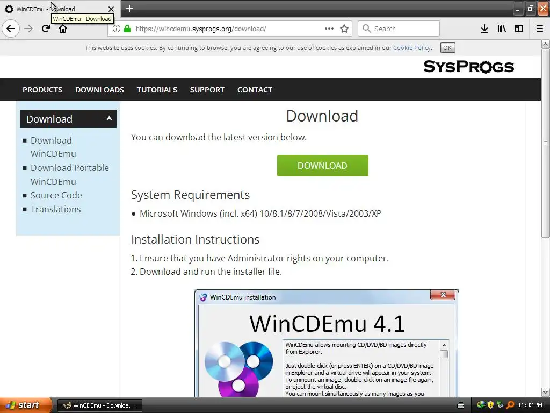Screen dimensions: 550x413
Task: Click the page scrollbar up arrow
Action: coord(546,45)
